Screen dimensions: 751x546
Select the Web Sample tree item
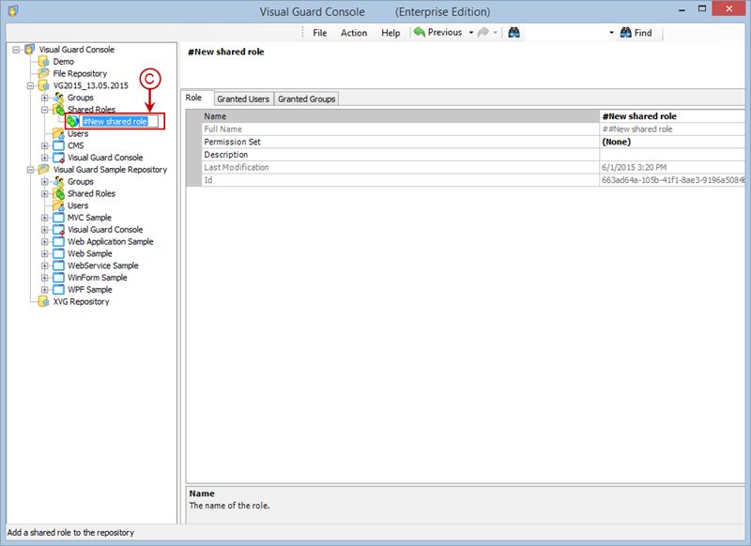pos(89,253)
